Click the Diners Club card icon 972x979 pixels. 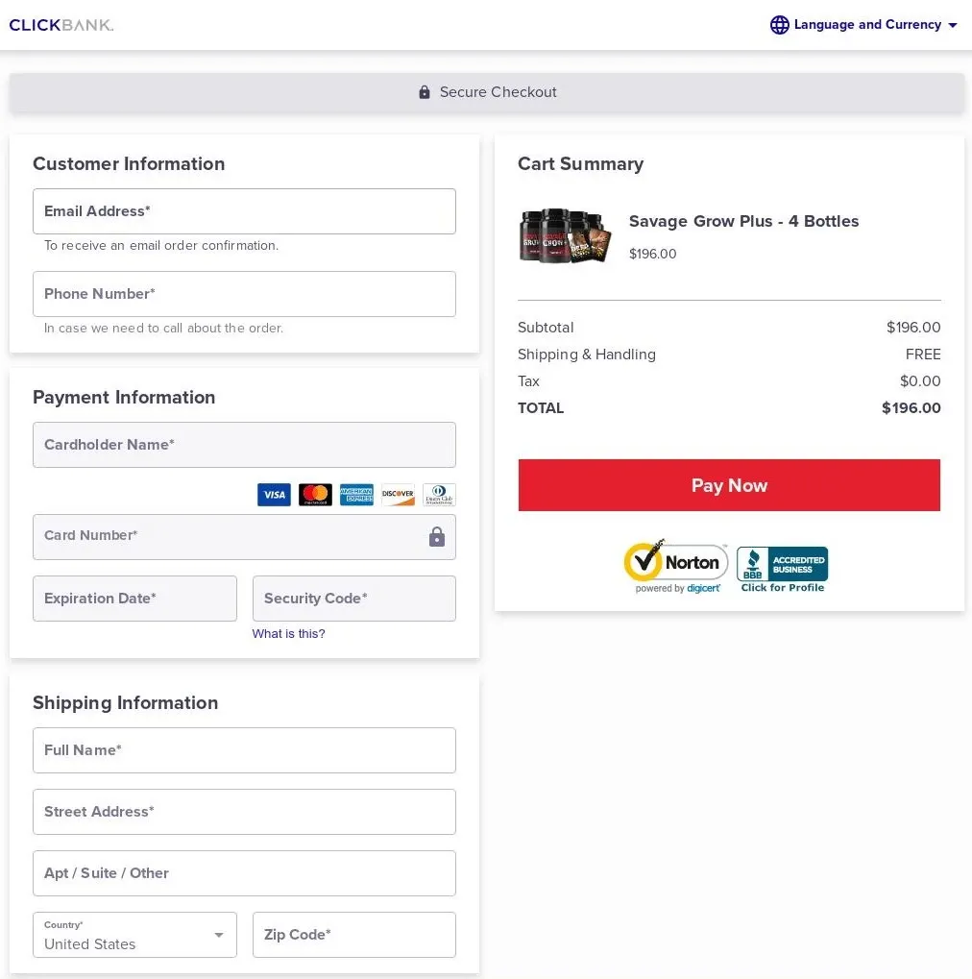point(439,495)
